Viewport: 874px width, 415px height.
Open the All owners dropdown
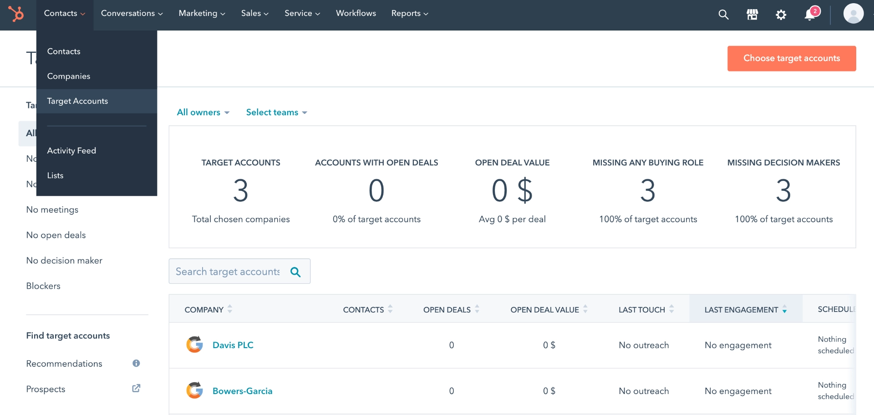tap(203, 112)
